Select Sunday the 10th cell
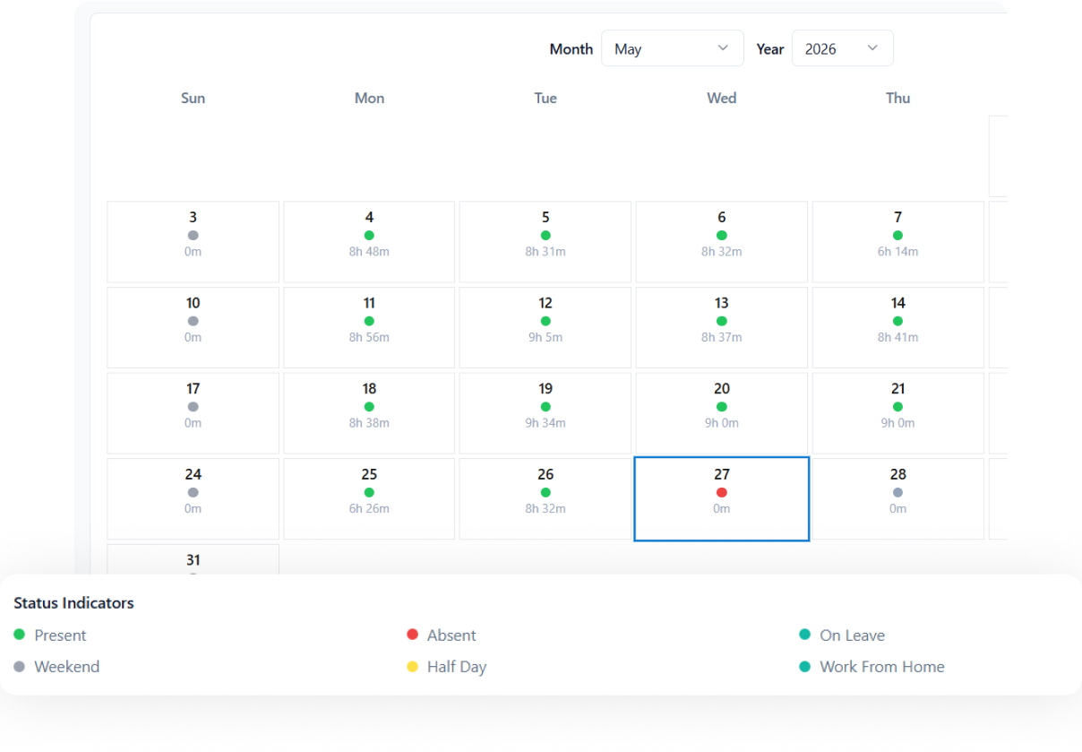 [193, 327]
